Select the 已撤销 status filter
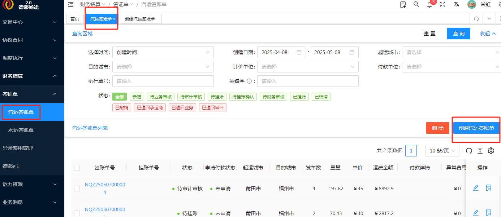Image resolution: width=501 pixels, height=217 pixels. pos(122,107)
